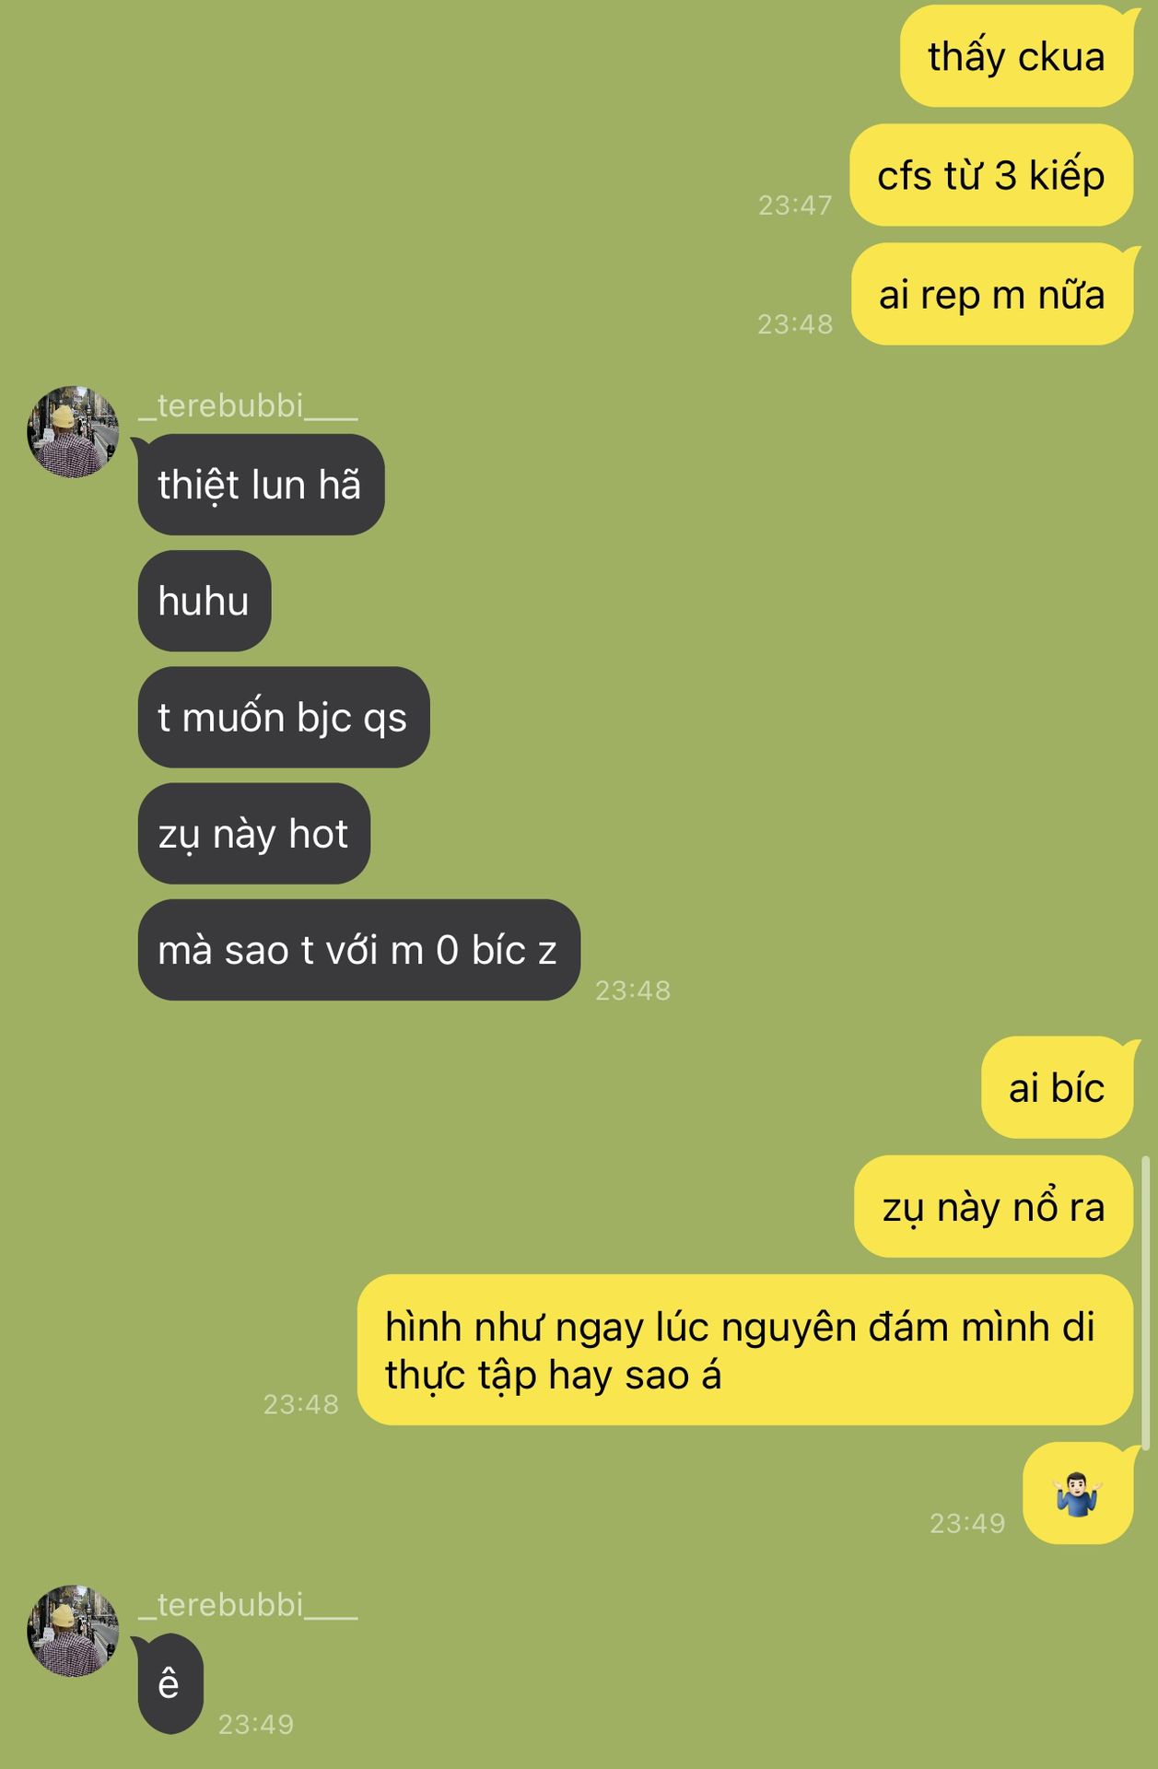This screenshot has width=1158, height=1769.
Task: Select the "ai rep m nữa" message
Action: click(992, 294)
